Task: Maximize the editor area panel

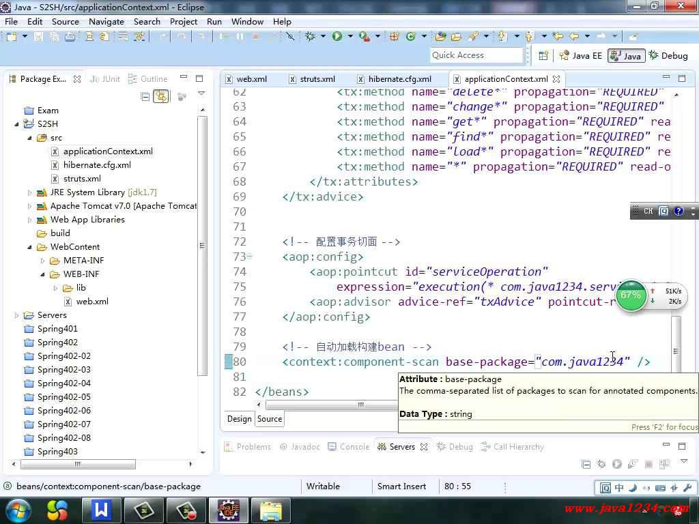Action: (682, 78)
